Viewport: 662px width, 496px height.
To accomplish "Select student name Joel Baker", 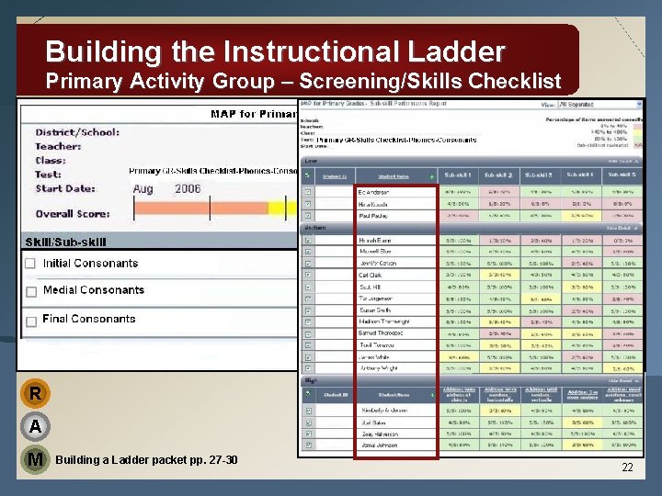I will tap(373, 423).
